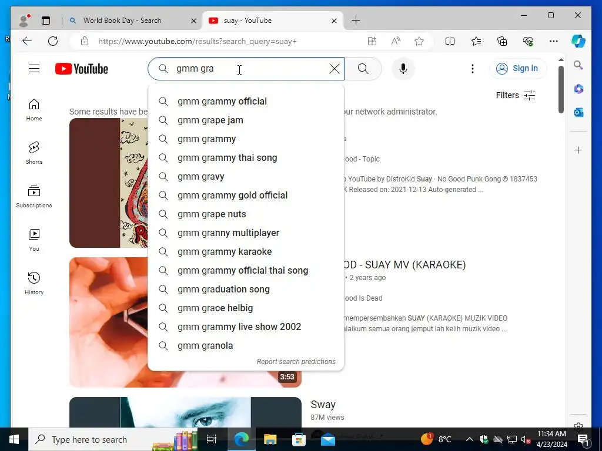Open the Mail app in the taskbar
This screenshot has width=602, height=451.
pyautogui.click(x=328, y=439)
